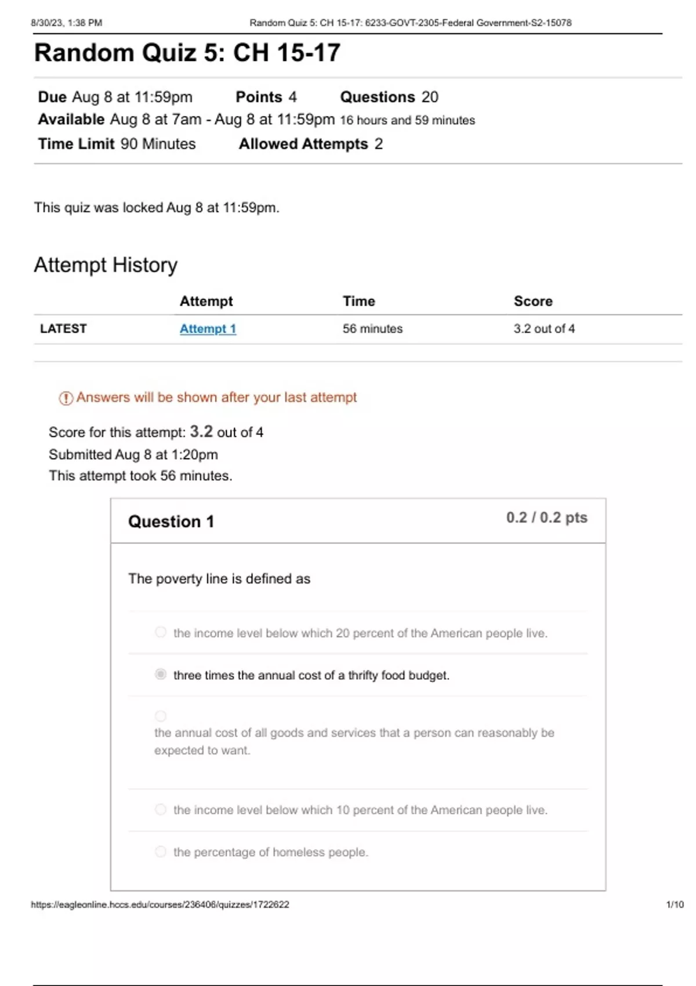Open the Attempt 1 link
Viewport: 696px width, 986px height.
[x=208, y=329]
